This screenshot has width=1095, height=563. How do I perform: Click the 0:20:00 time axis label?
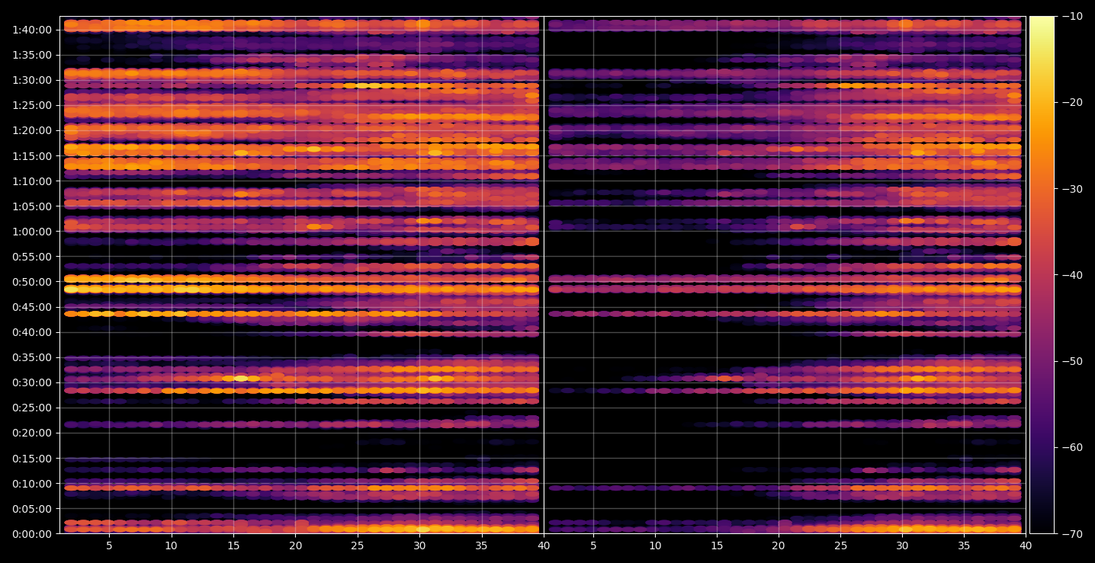32,433
